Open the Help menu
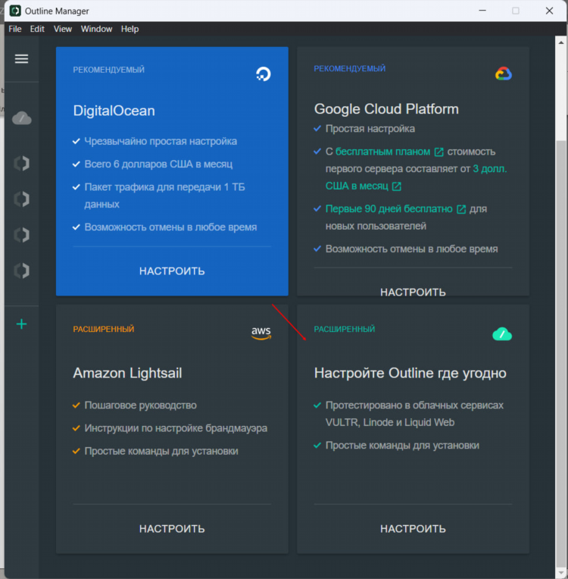This screenshot has height=579, width=568. pos(130,29)
